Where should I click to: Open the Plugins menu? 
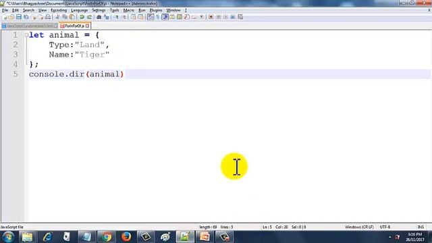[156, 10]
